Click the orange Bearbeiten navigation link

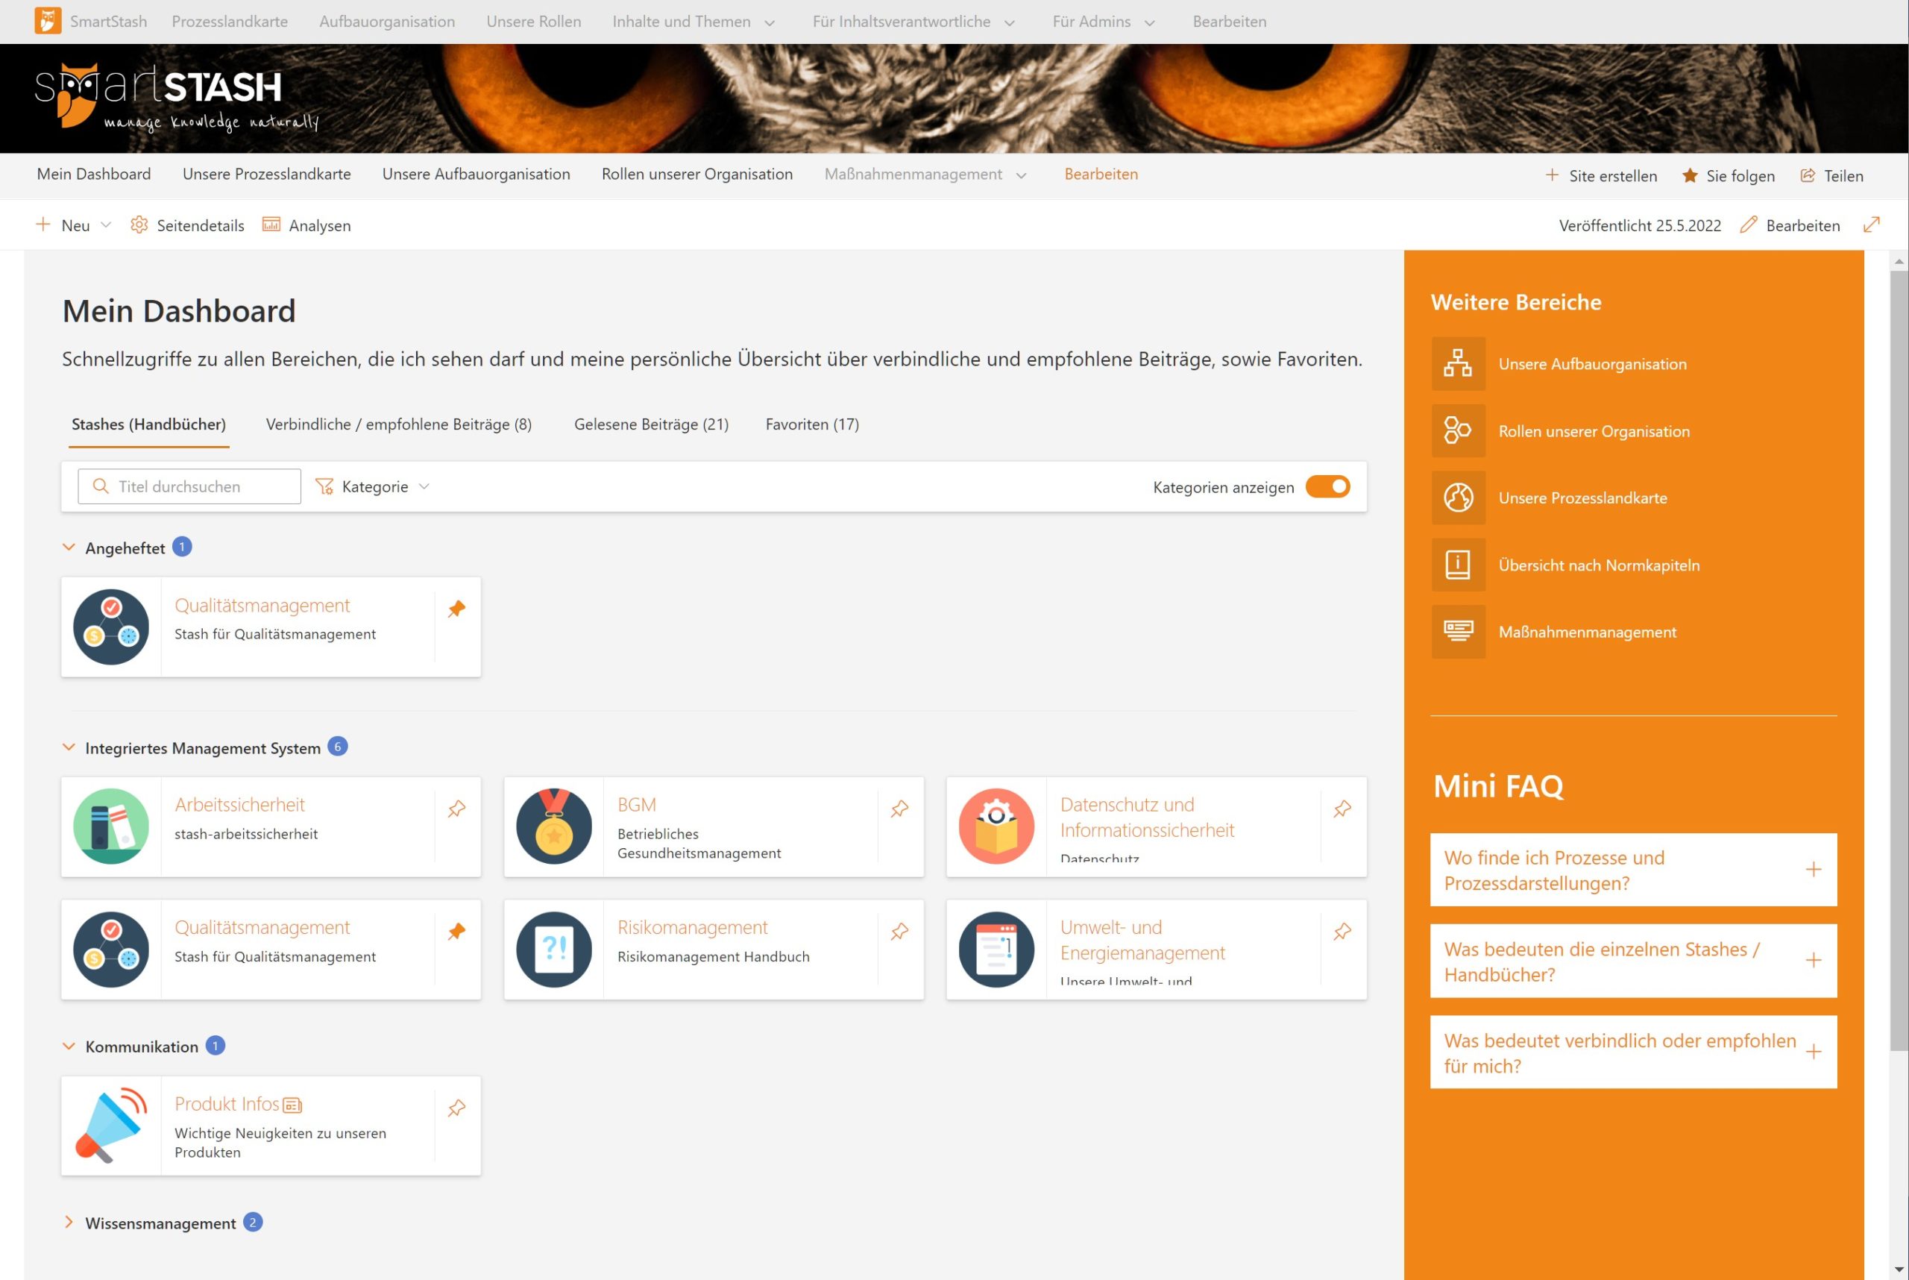coord(1101,174)
